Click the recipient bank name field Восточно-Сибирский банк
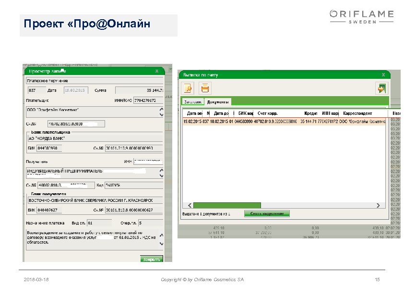This screenshot has height=286, width=404. tap(95, 200)
